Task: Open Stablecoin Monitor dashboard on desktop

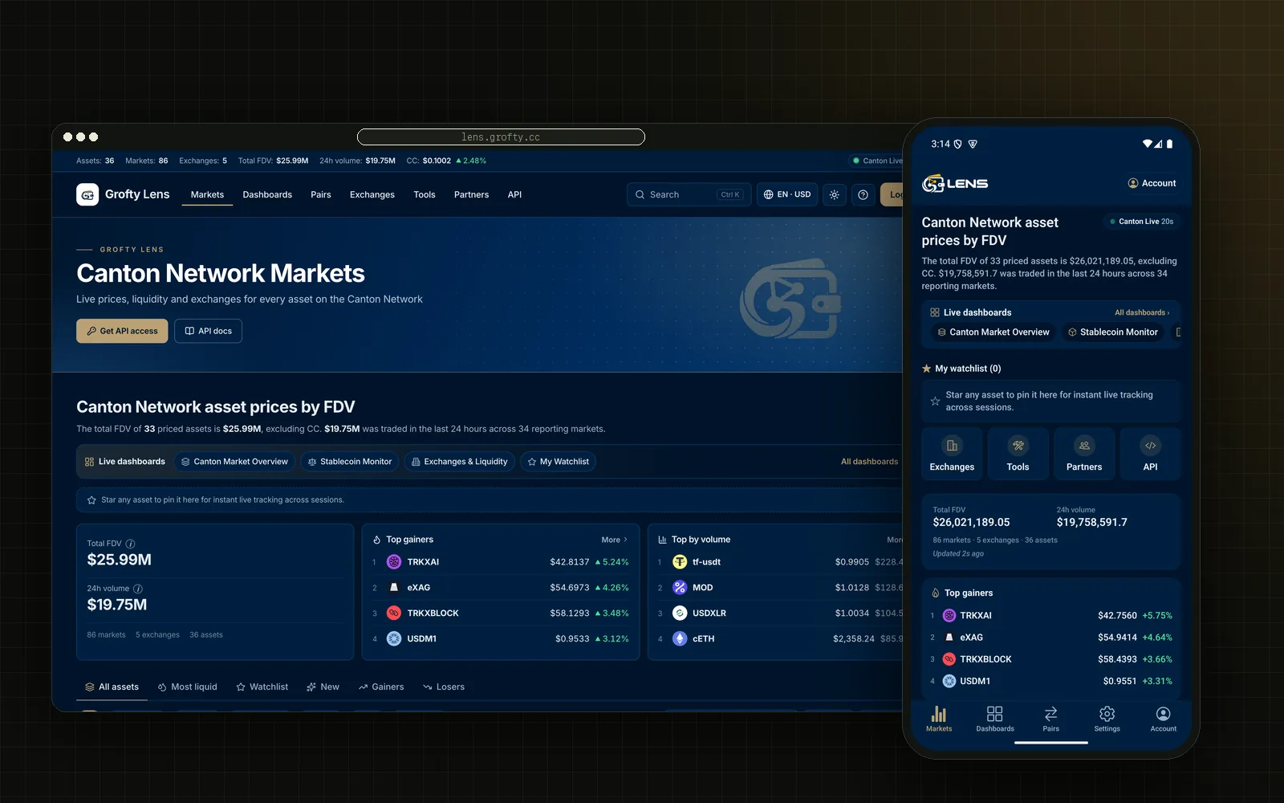Action: click(x=350, y=462)
